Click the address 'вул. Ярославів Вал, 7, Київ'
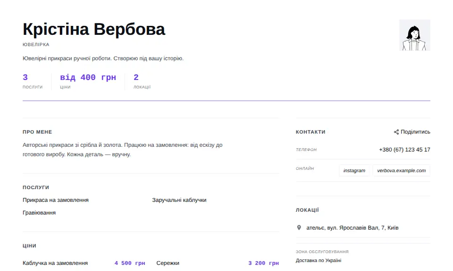This screenshot has width=453, height=271. click(x=352, y=228)
